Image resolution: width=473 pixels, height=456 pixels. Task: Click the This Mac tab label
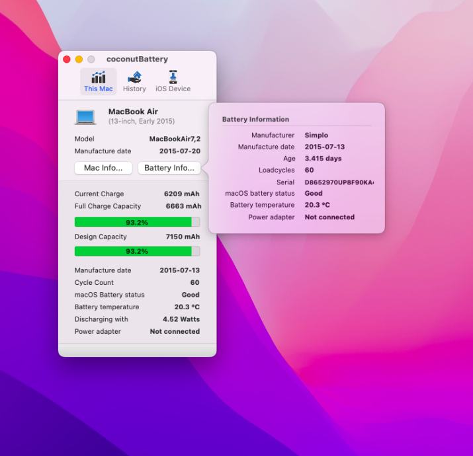(x=99, y=89)
